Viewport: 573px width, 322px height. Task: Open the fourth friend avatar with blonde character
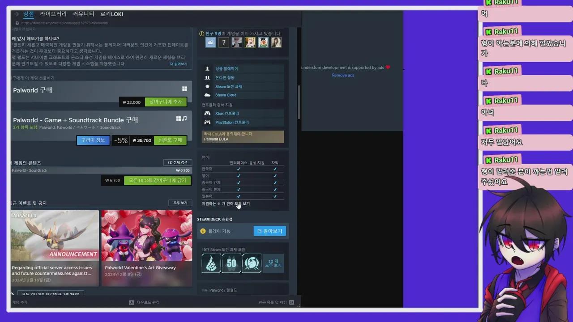click(250, 42)
